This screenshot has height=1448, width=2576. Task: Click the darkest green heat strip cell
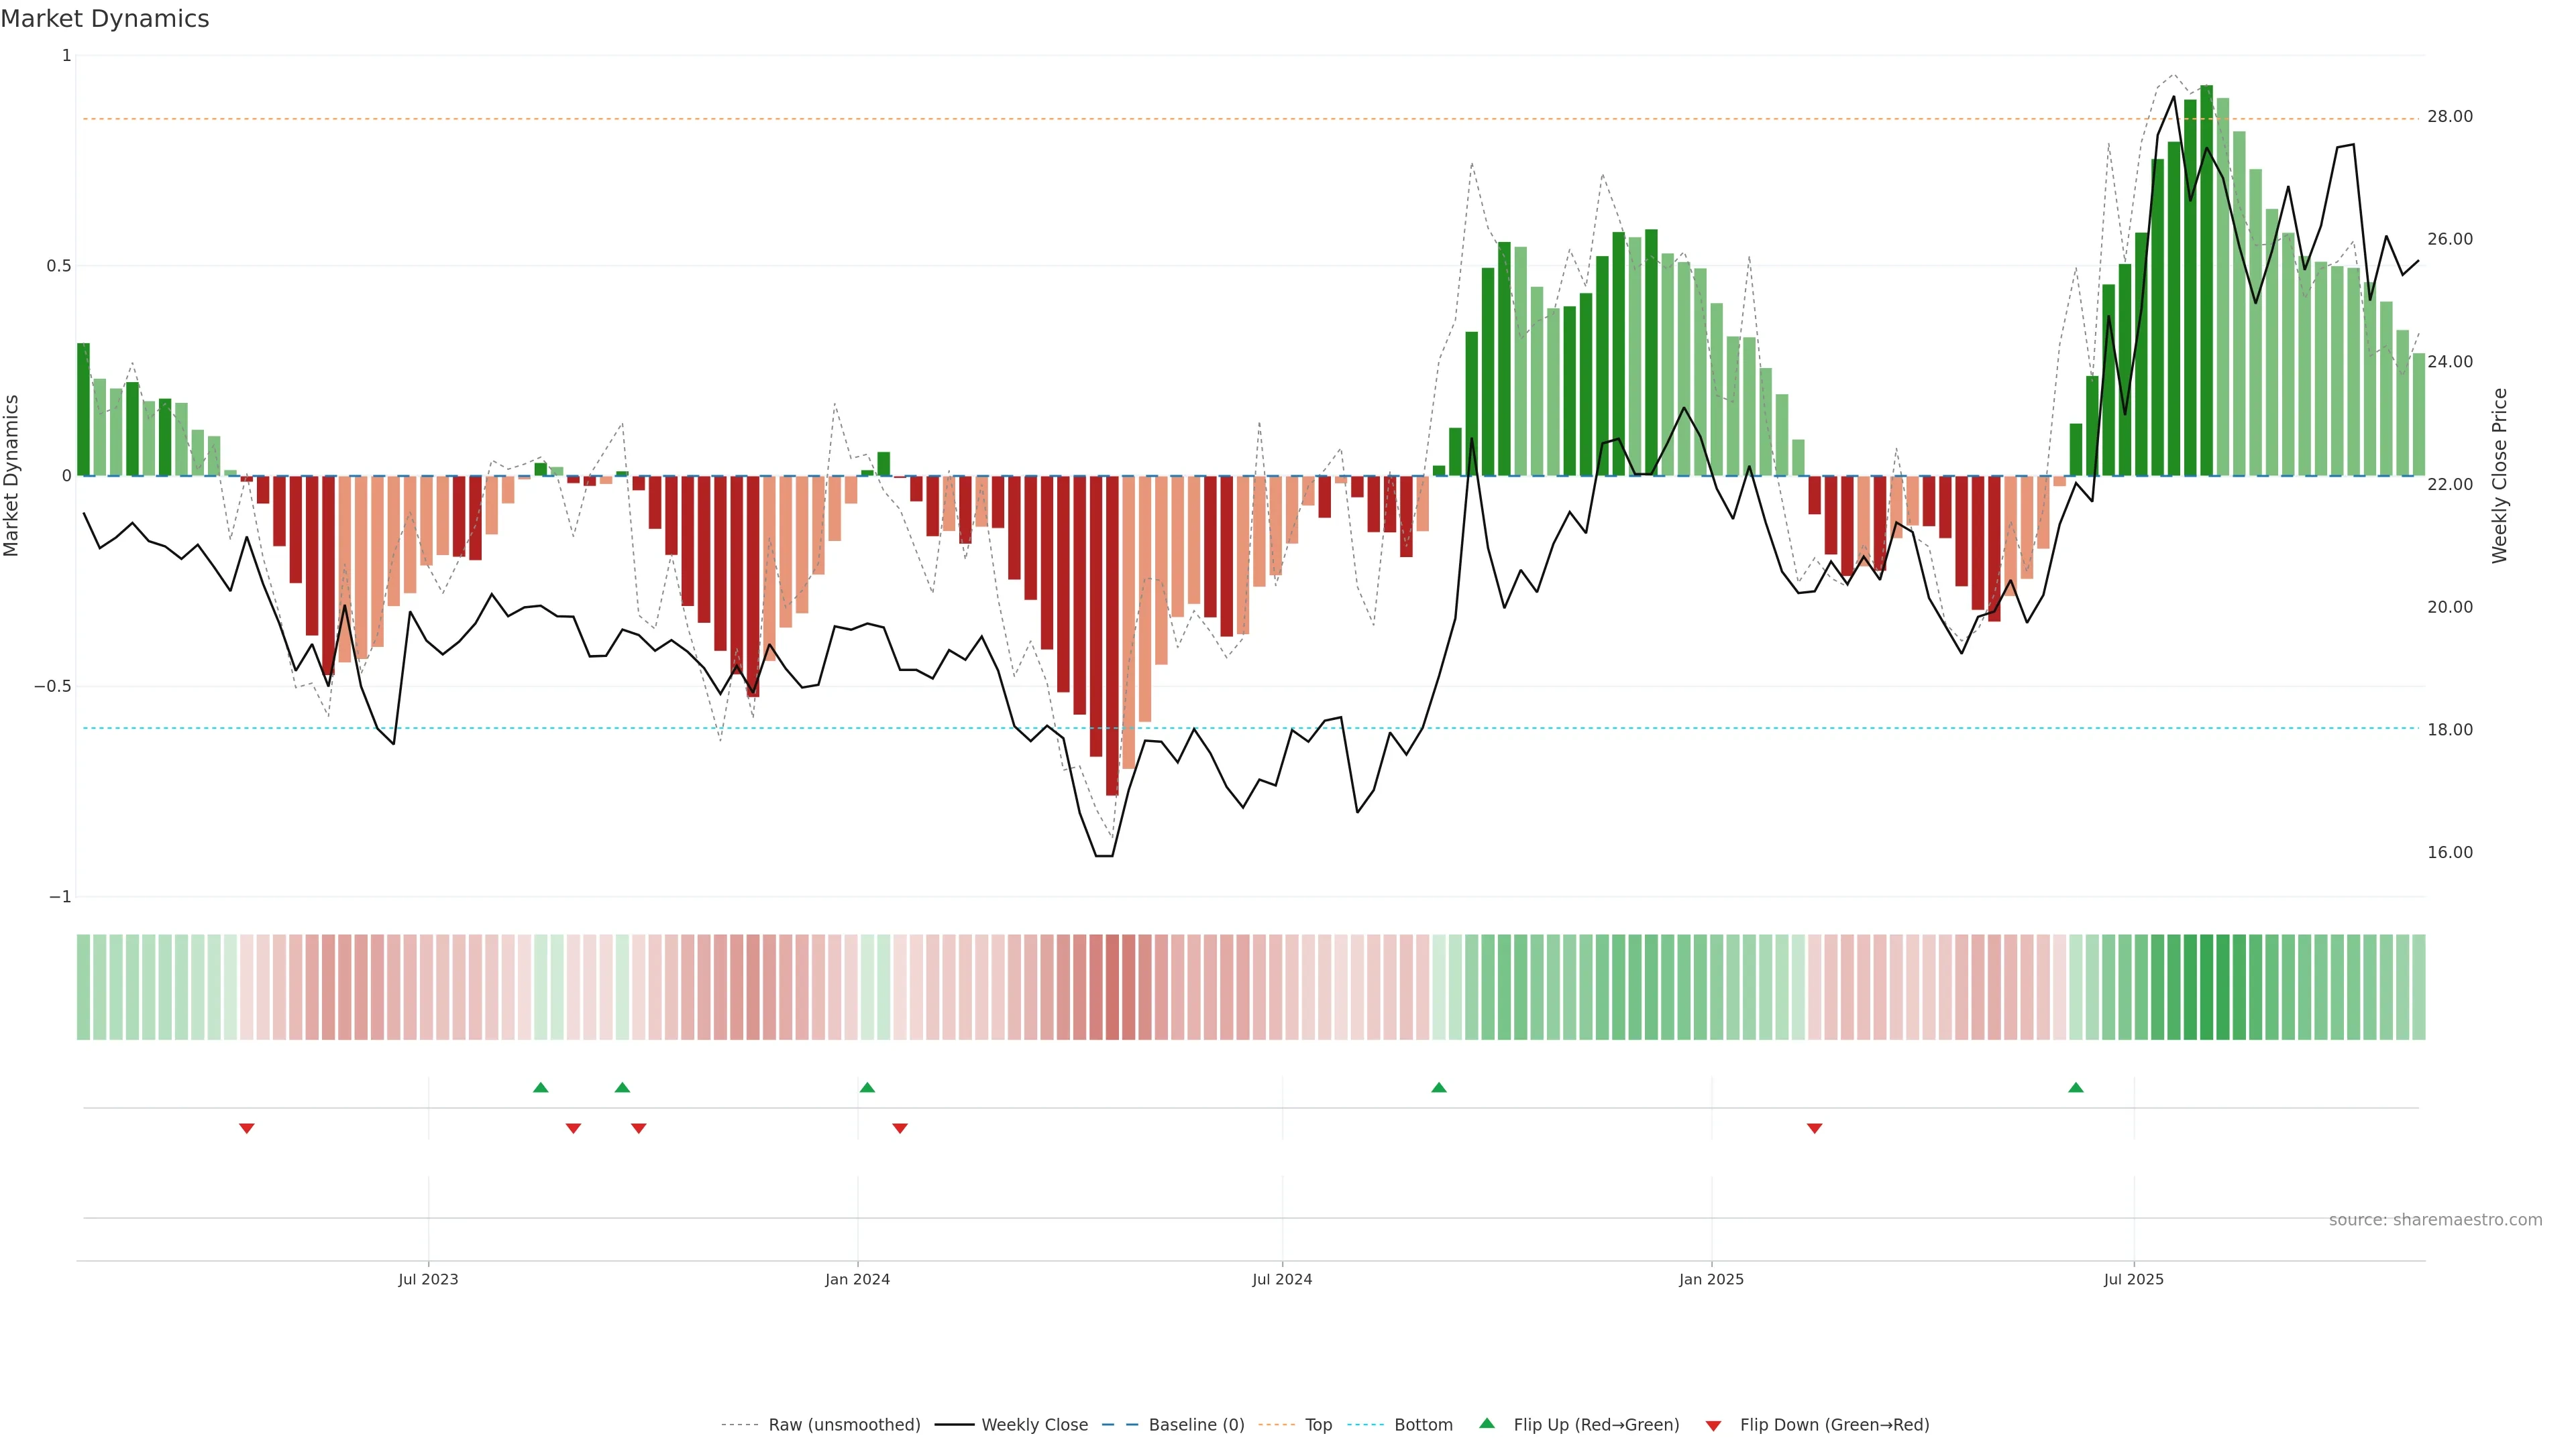pos(2206,987)
